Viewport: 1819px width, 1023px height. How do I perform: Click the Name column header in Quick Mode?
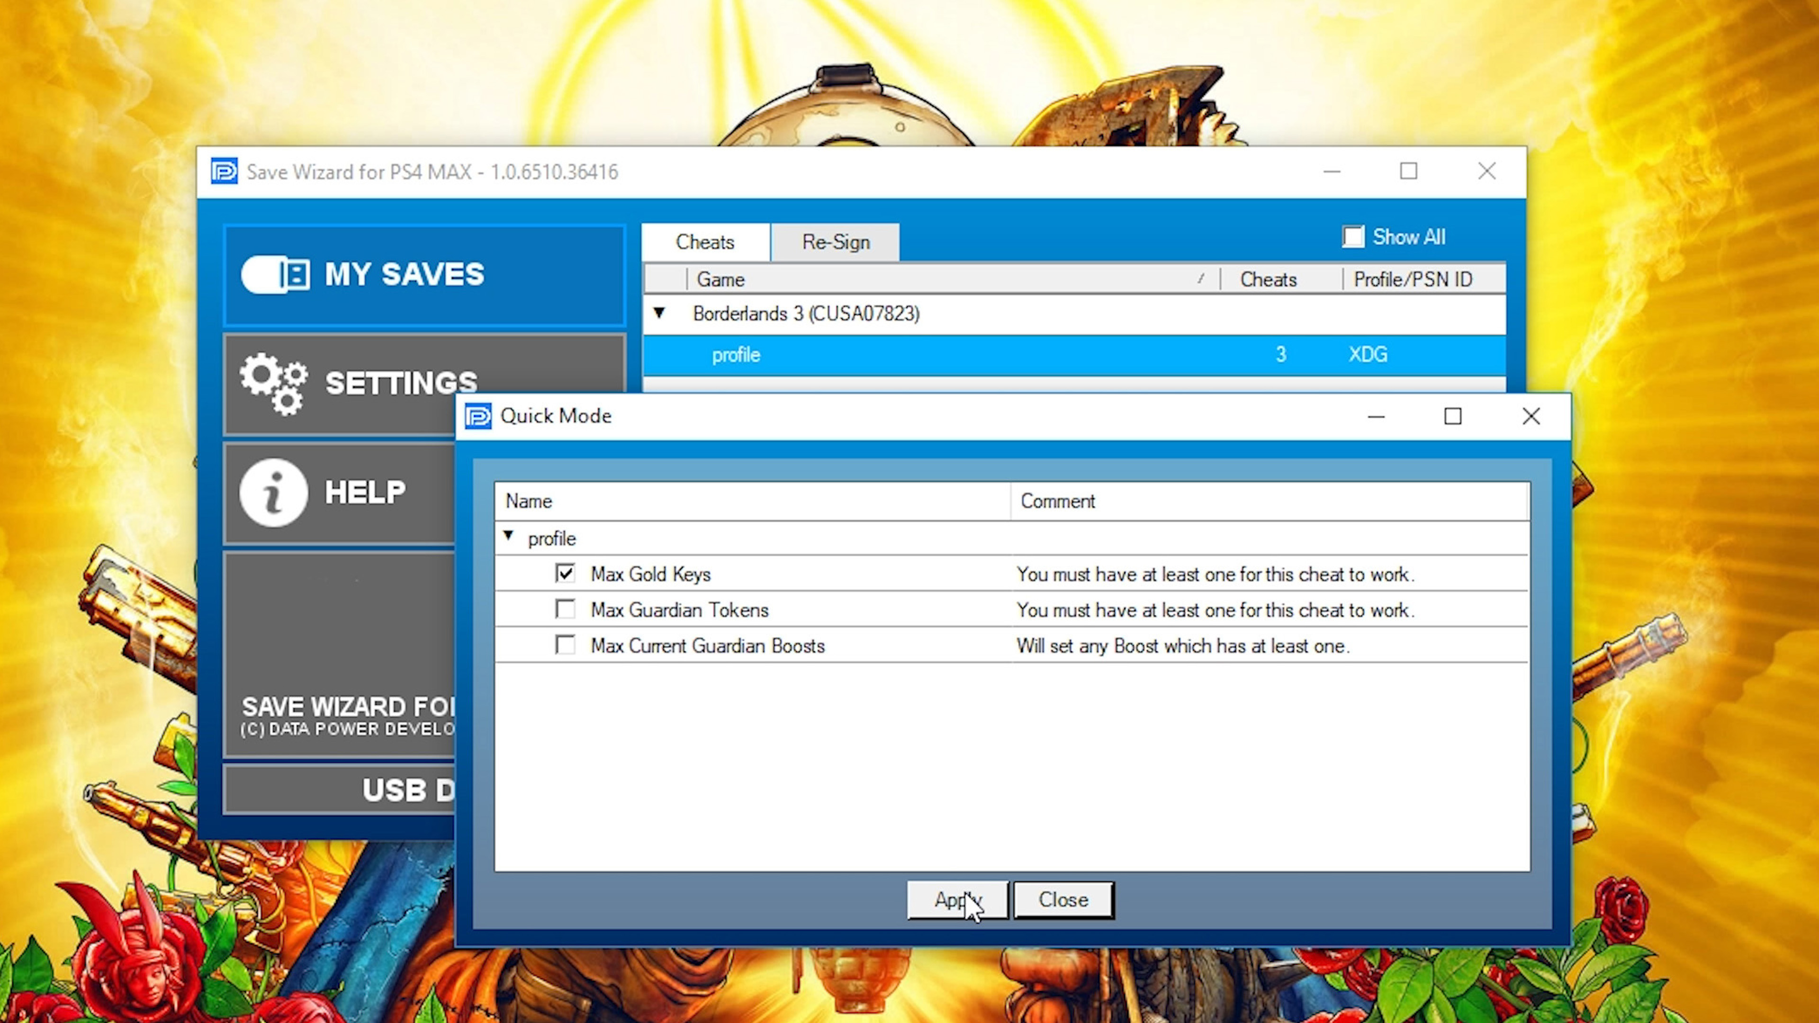[753, 501]
